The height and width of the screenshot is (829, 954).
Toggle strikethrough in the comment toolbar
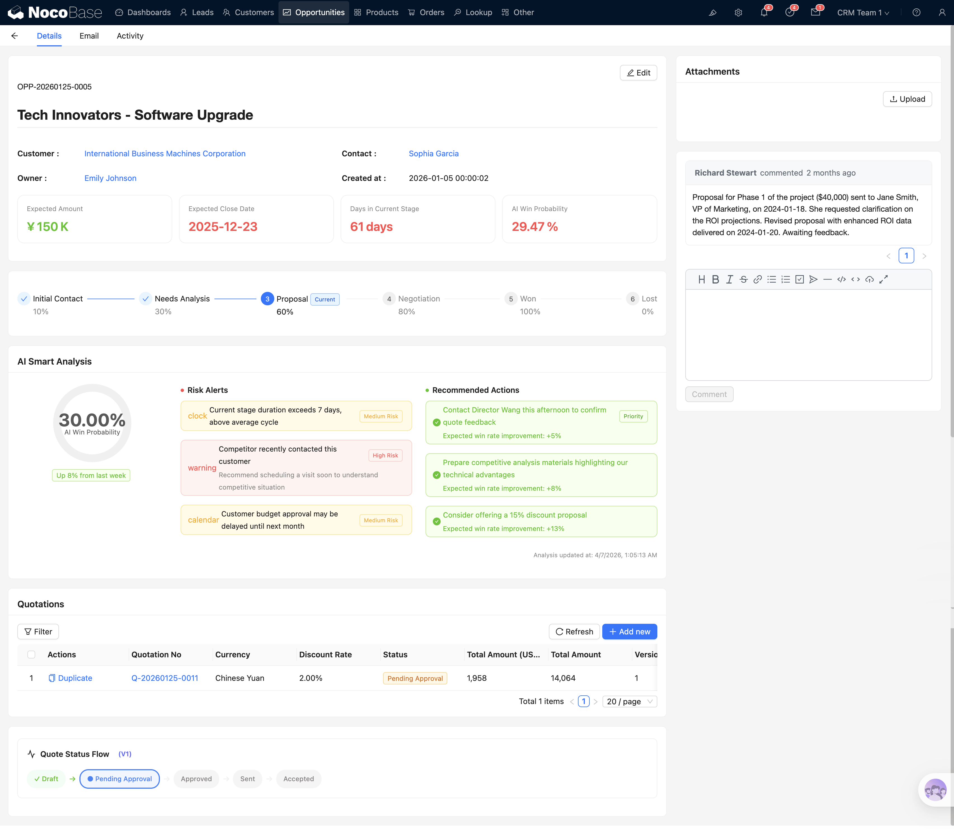(743, 279)
